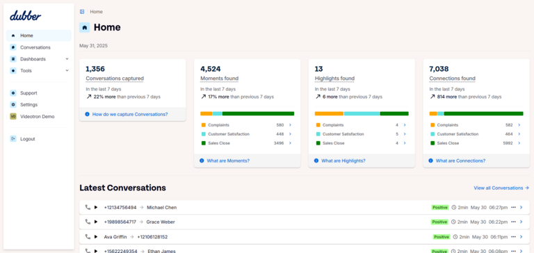Open the What are Connections link
534x253 pixels.
click(460, 161)
